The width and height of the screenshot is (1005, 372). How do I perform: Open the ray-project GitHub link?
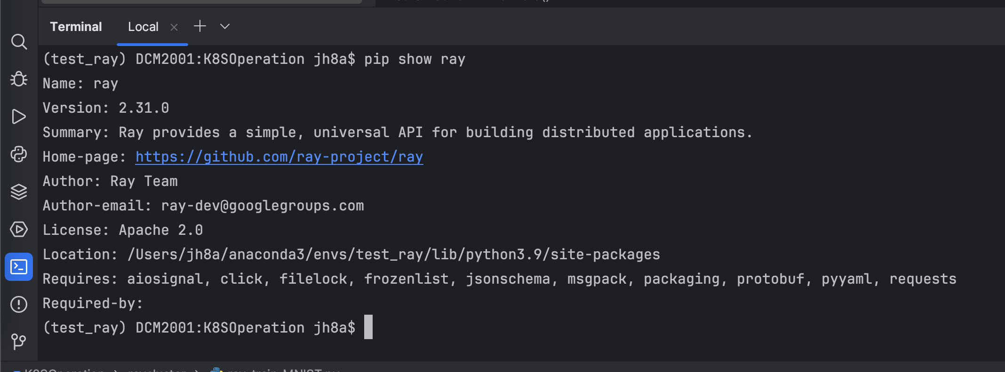click(279, 156)
